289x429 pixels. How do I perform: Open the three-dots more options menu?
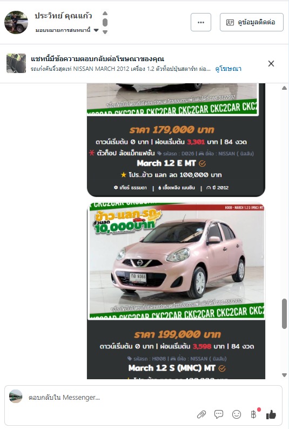201,22
